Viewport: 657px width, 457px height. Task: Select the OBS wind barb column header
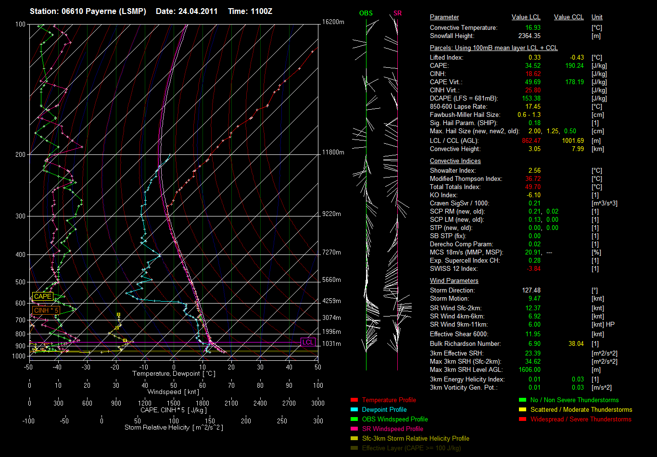(366, 13)
